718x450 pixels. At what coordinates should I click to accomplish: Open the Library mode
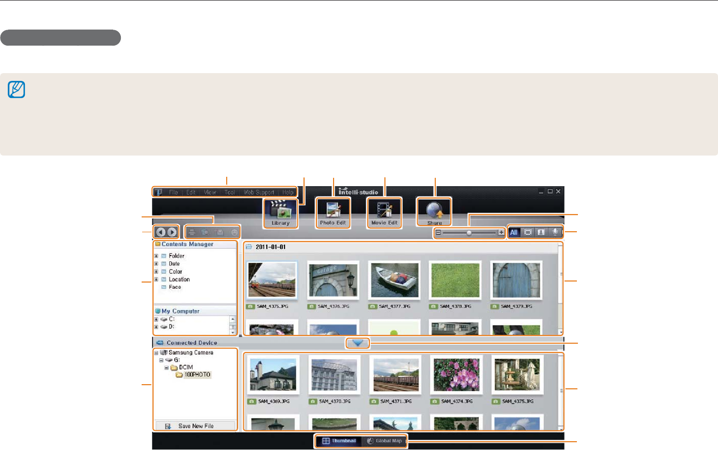coord(281,213)
